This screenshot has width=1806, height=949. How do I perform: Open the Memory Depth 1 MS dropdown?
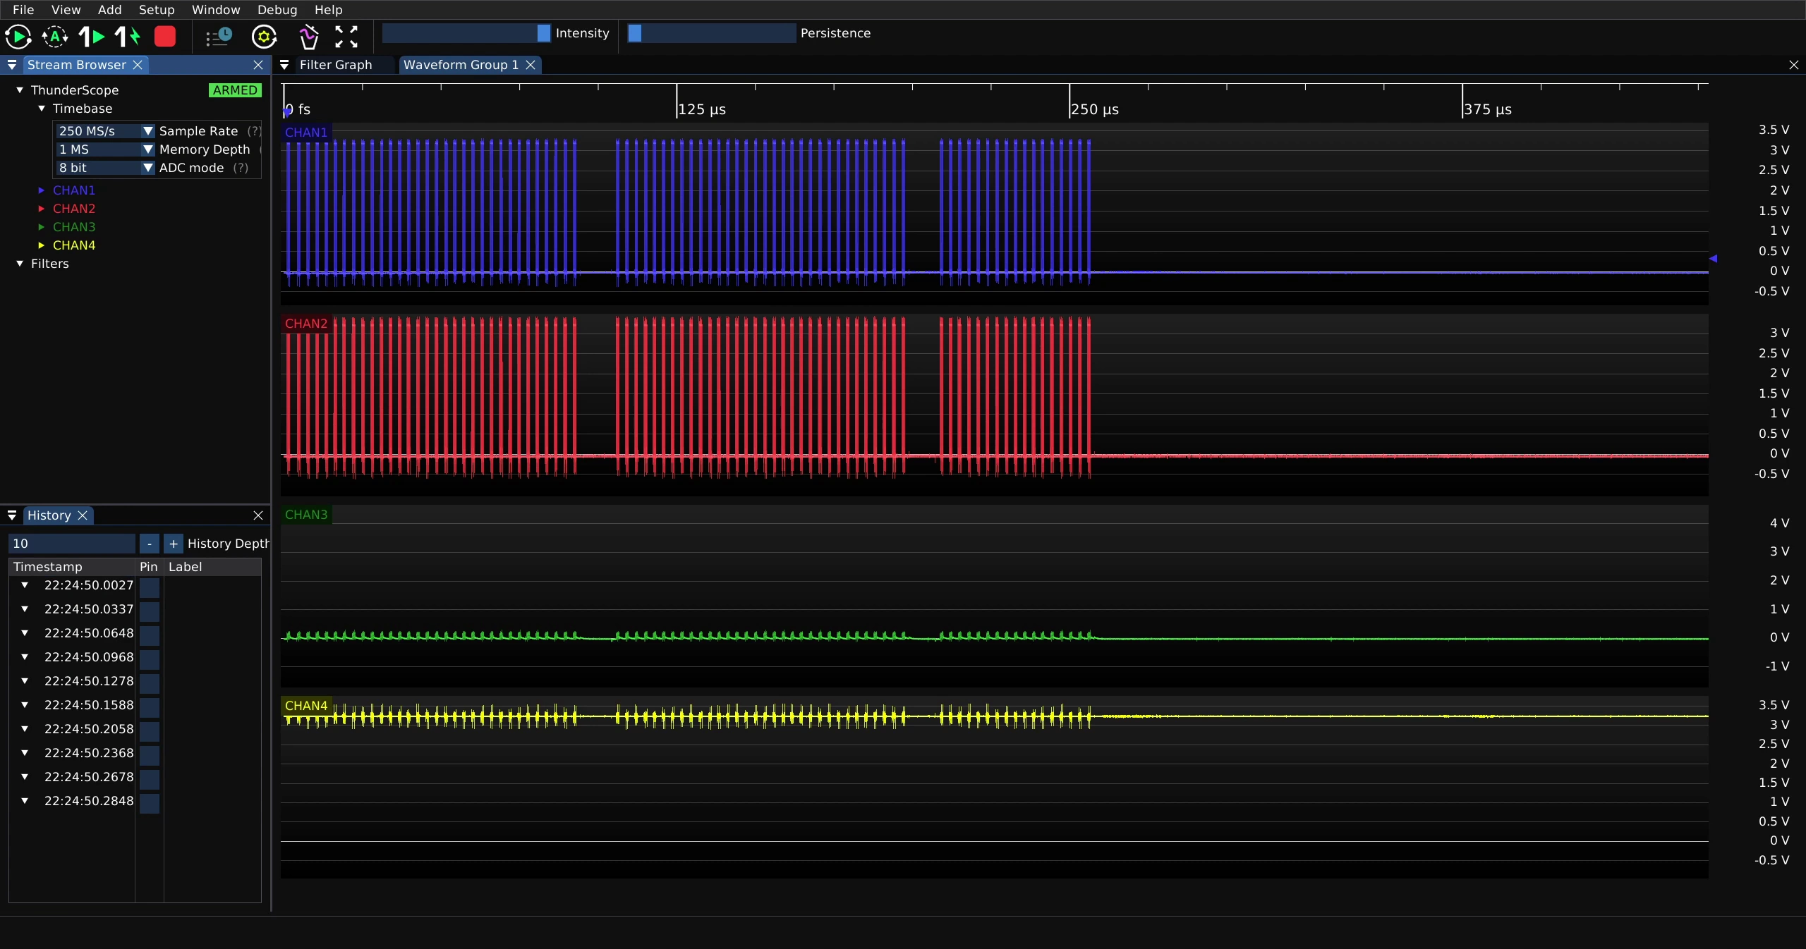point(105,149)
